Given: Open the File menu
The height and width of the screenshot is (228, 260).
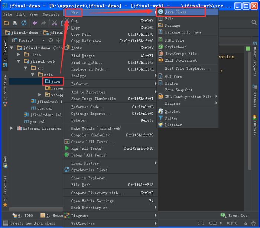Looking at the screenshot, I should tap(8, 14).
